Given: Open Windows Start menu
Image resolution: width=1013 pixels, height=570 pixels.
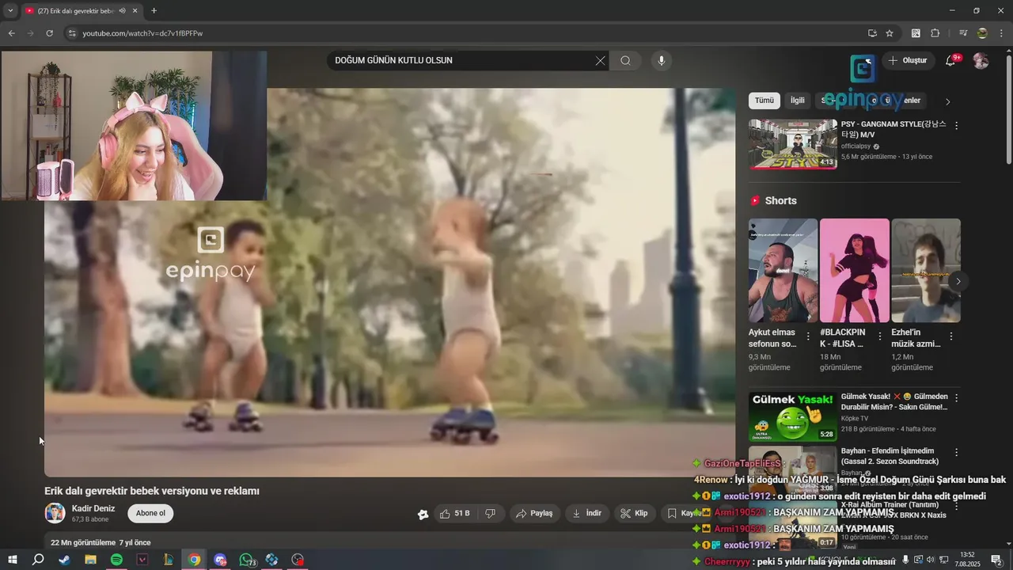Looking at the screenshot, I should (x=12, y=560).
